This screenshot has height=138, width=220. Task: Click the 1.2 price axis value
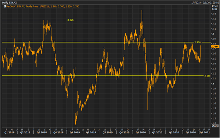tap(214, 123)
